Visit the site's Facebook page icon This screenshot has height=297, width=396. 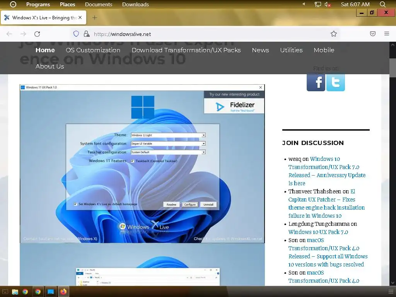pos(316,82)
